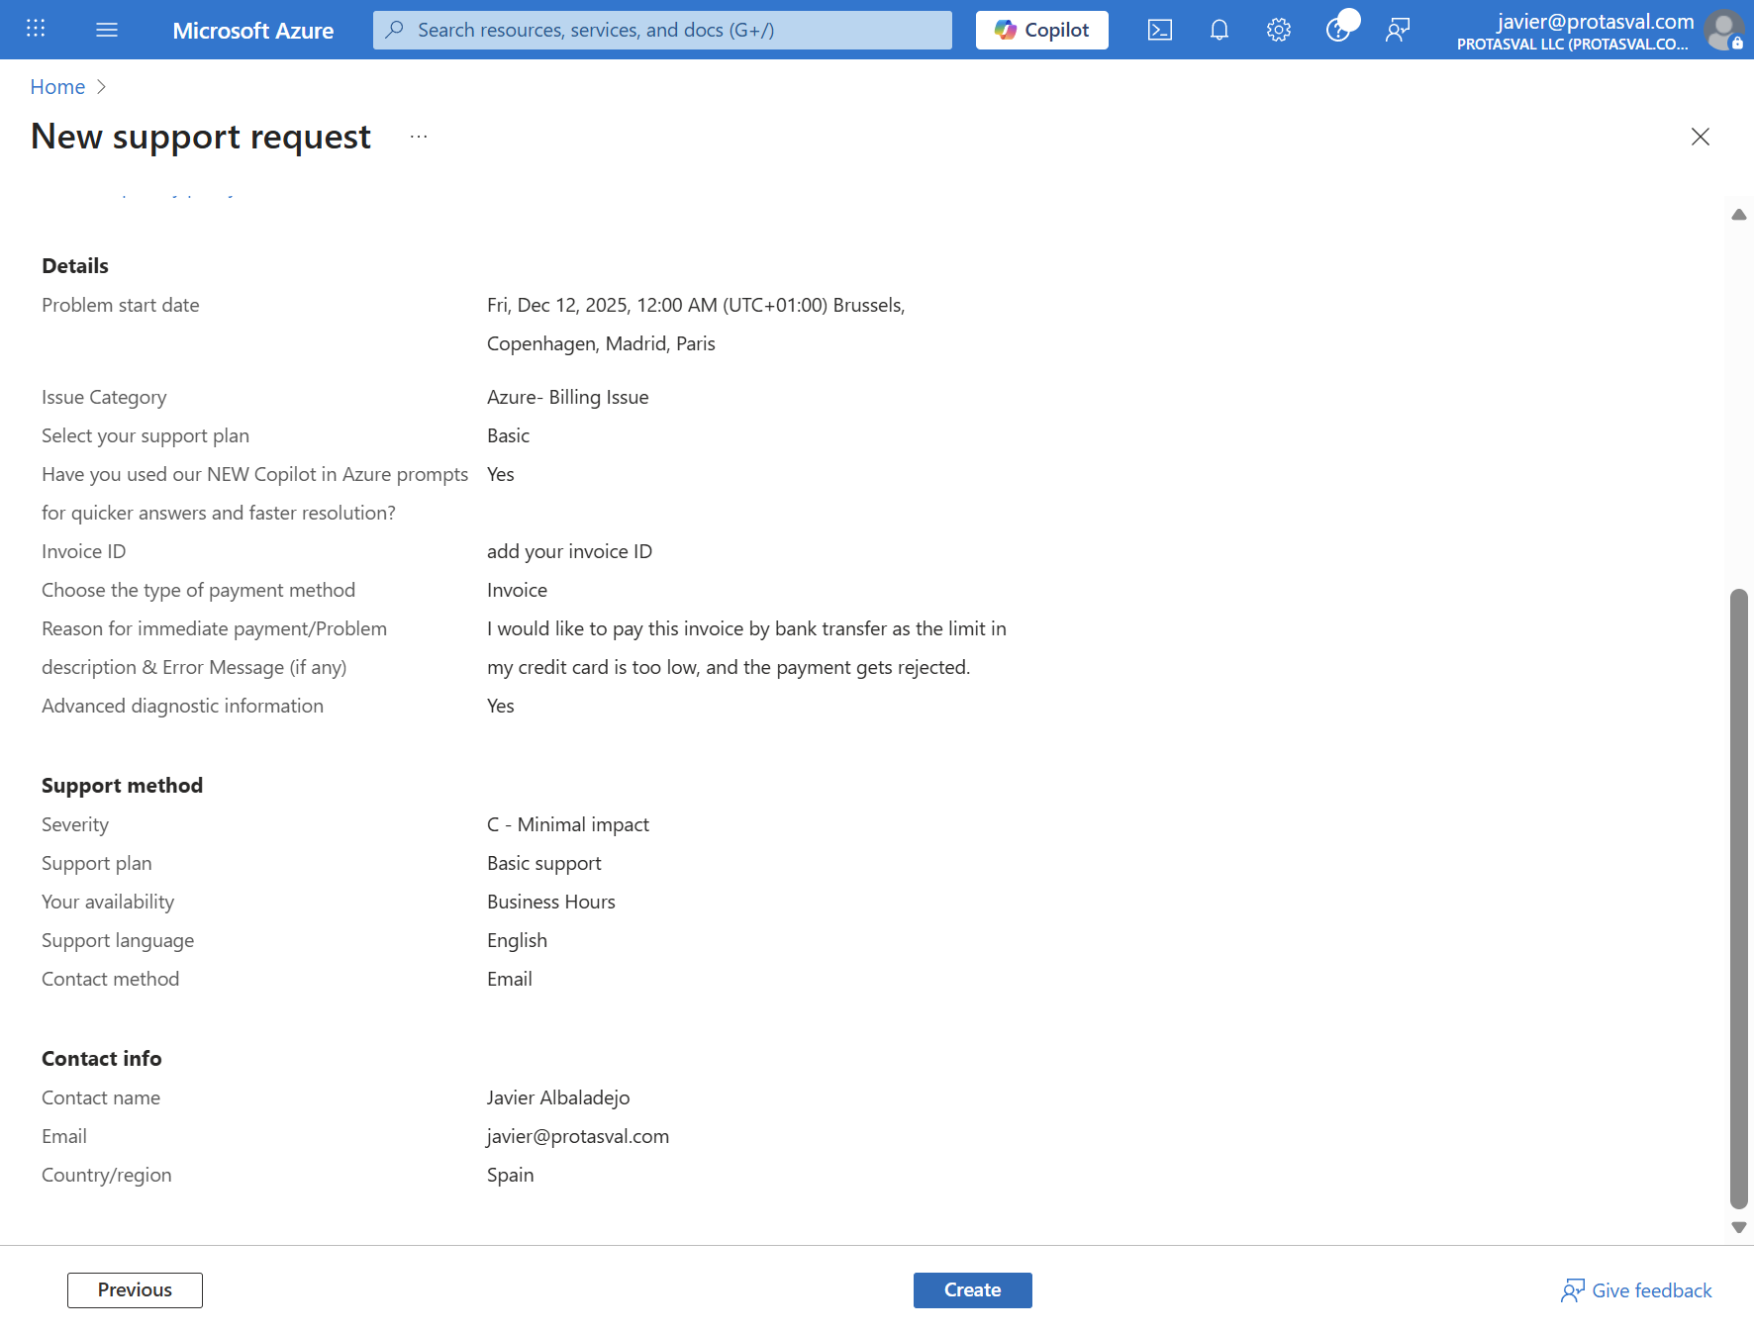Open the Azure portal apps grid icon
1754x1334 pixels.
[36, 29]
